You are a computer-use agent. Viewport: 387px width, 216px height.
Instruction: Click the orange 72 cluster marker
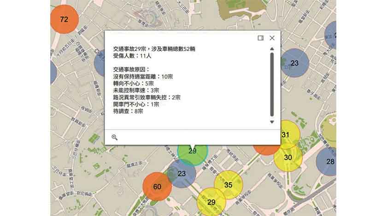click(64, 19)
